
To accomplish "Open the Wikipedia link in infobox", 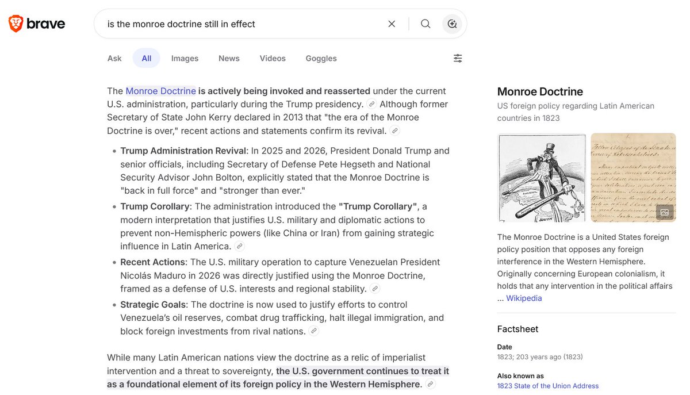I will (524, 298).
